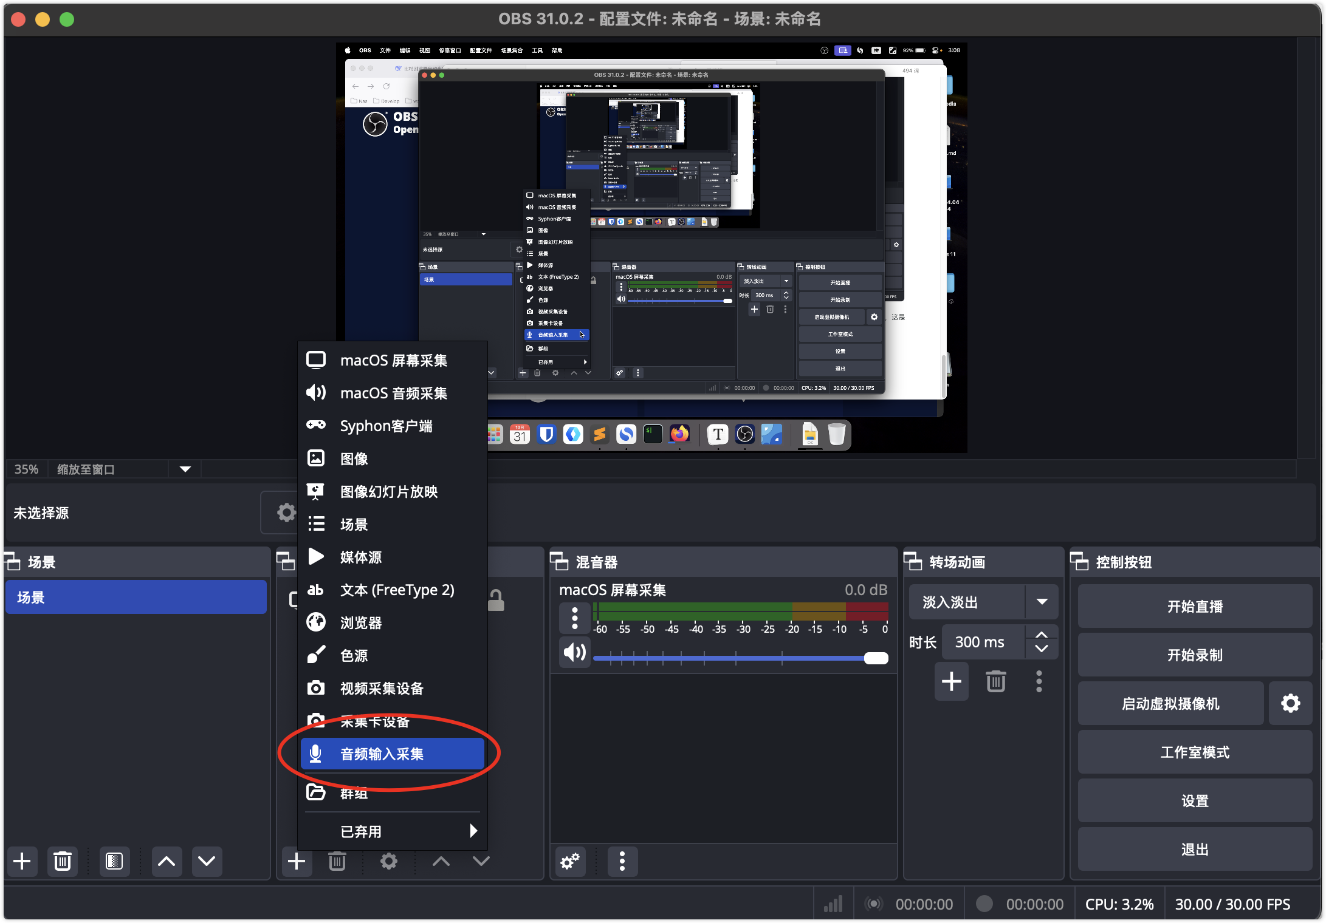Click the streaming status icon in status bar
The width and height of the screenshot is (1326, 923).
tap(874, 904)
